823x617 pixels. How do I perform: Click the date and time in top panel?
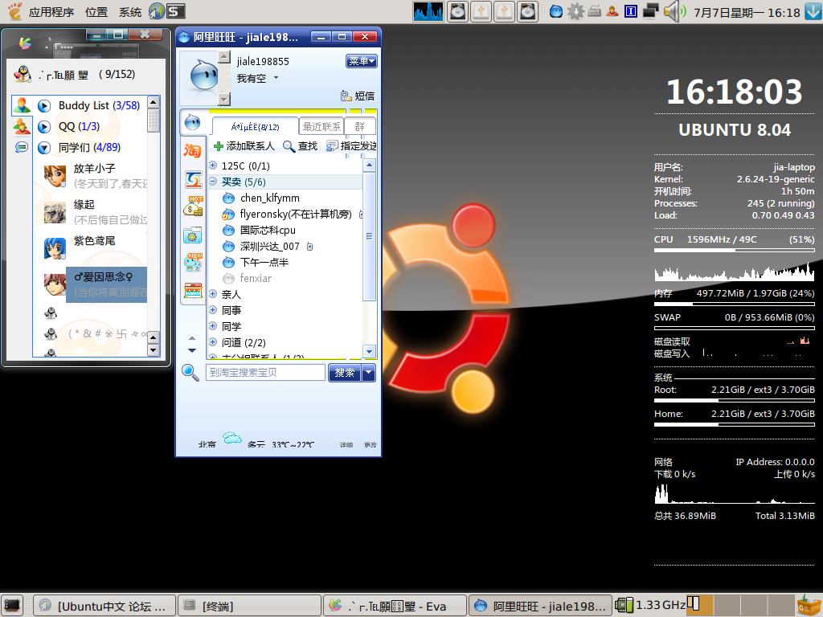tap(747, 12)
